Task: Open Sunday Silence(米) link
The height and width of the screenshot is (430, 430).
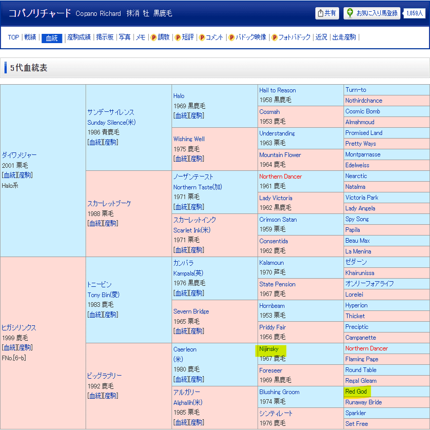Action: (x=111, y=122)
